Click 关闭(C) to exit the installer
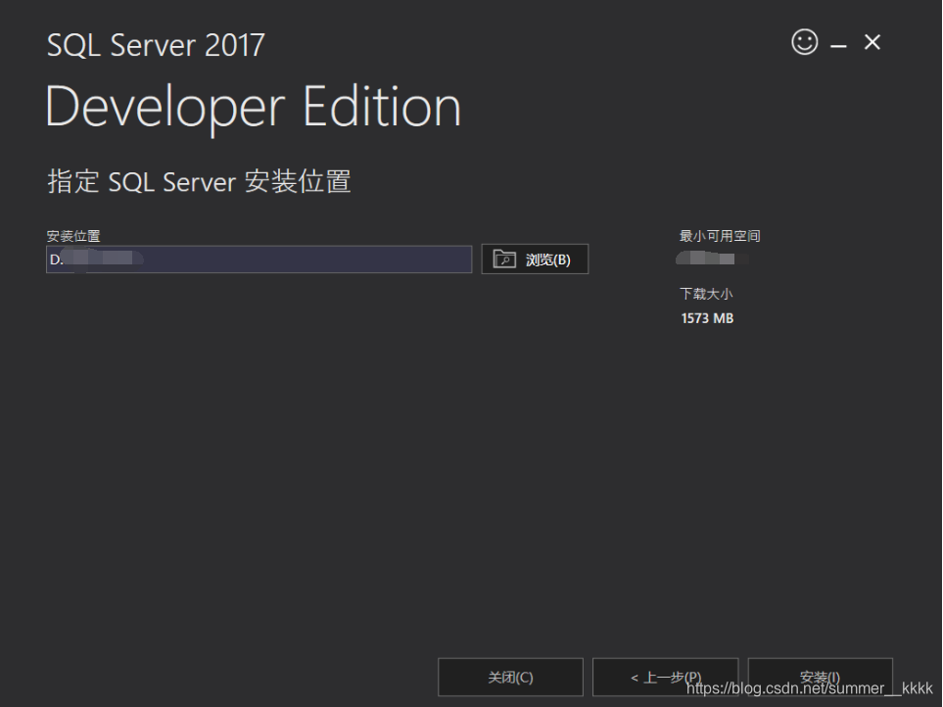 point(509,677)
